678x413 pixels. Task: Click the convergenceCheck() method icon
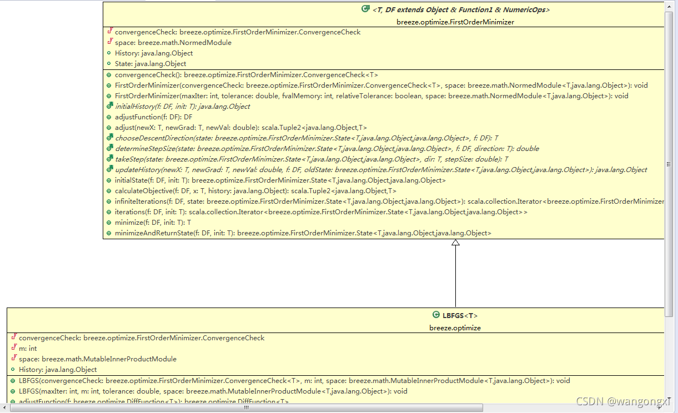point(109,74)
